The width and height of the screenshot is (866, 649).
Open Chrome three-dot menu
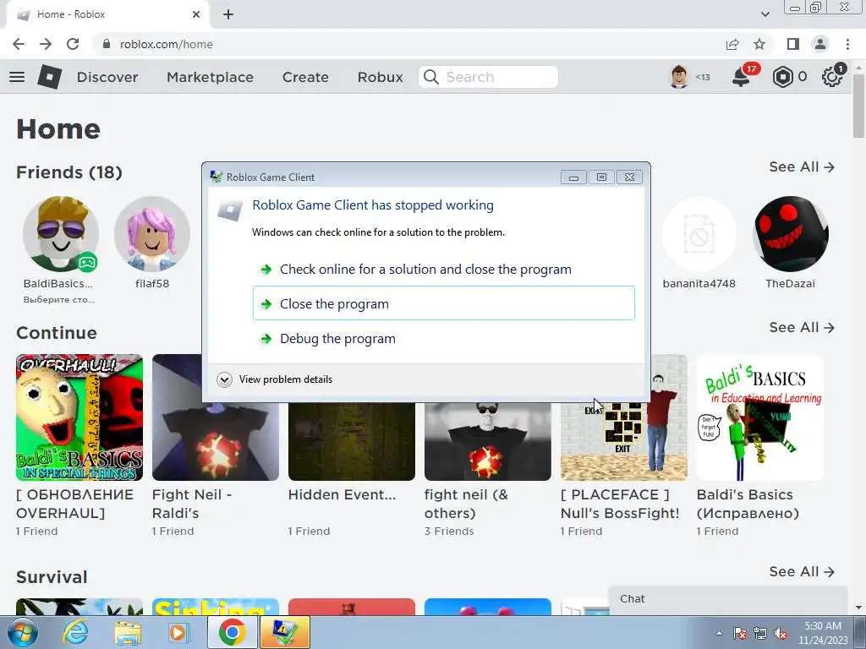[847, 44]
